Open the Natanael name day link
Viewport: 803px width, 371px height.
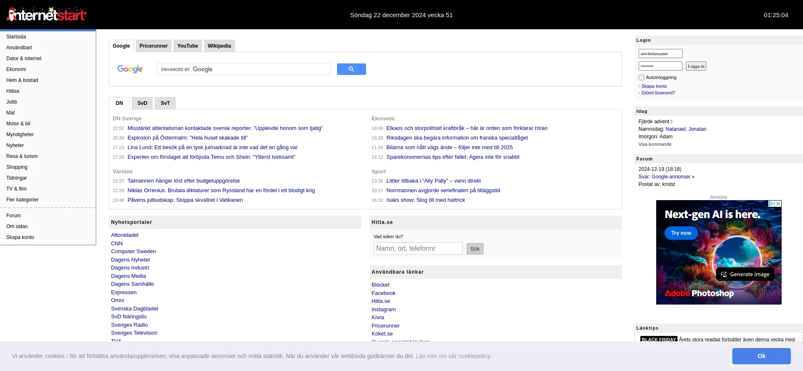pyautogui.click(x=675, y=129)
